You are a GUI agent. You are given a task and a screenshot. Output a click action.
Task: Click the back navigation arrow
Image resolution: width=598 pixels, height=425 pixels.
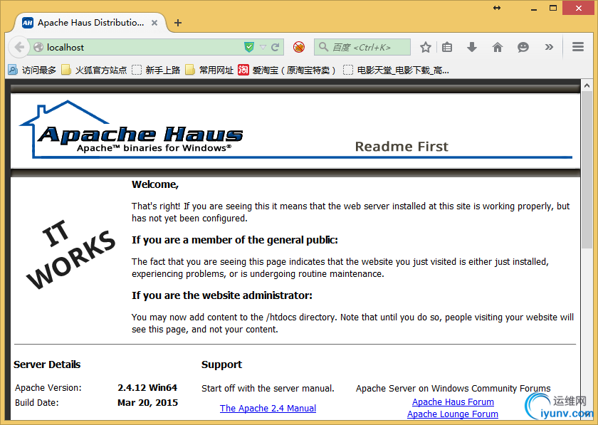19,47
